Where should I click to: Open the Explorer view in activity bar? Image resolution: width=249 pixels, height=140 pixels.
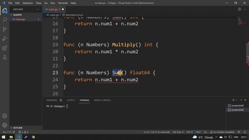pos(5,10)
